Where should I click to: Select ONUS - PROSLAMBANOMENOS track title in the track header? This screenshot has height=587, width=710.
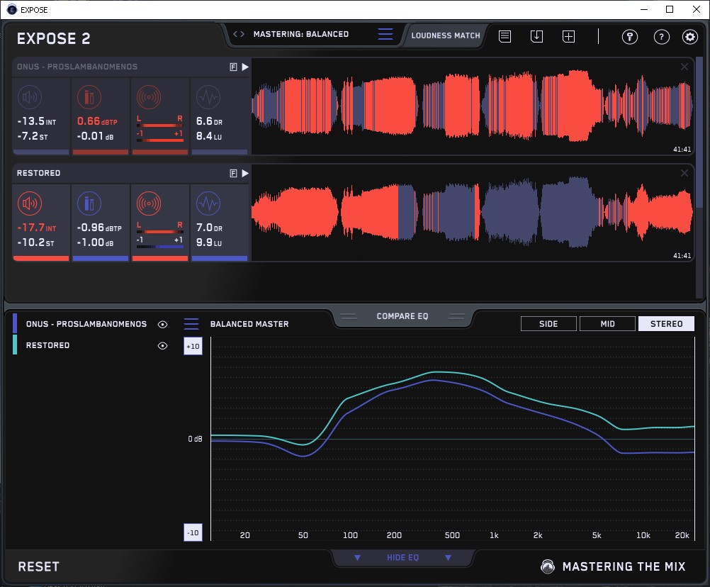[x=77, y=67]
